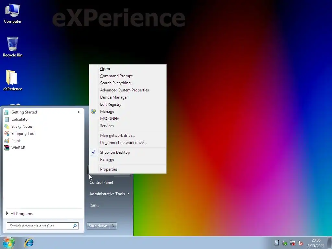Click the network status tray icon
The width and height of the screenshot is (332, 249).
(x=292, y=243)
